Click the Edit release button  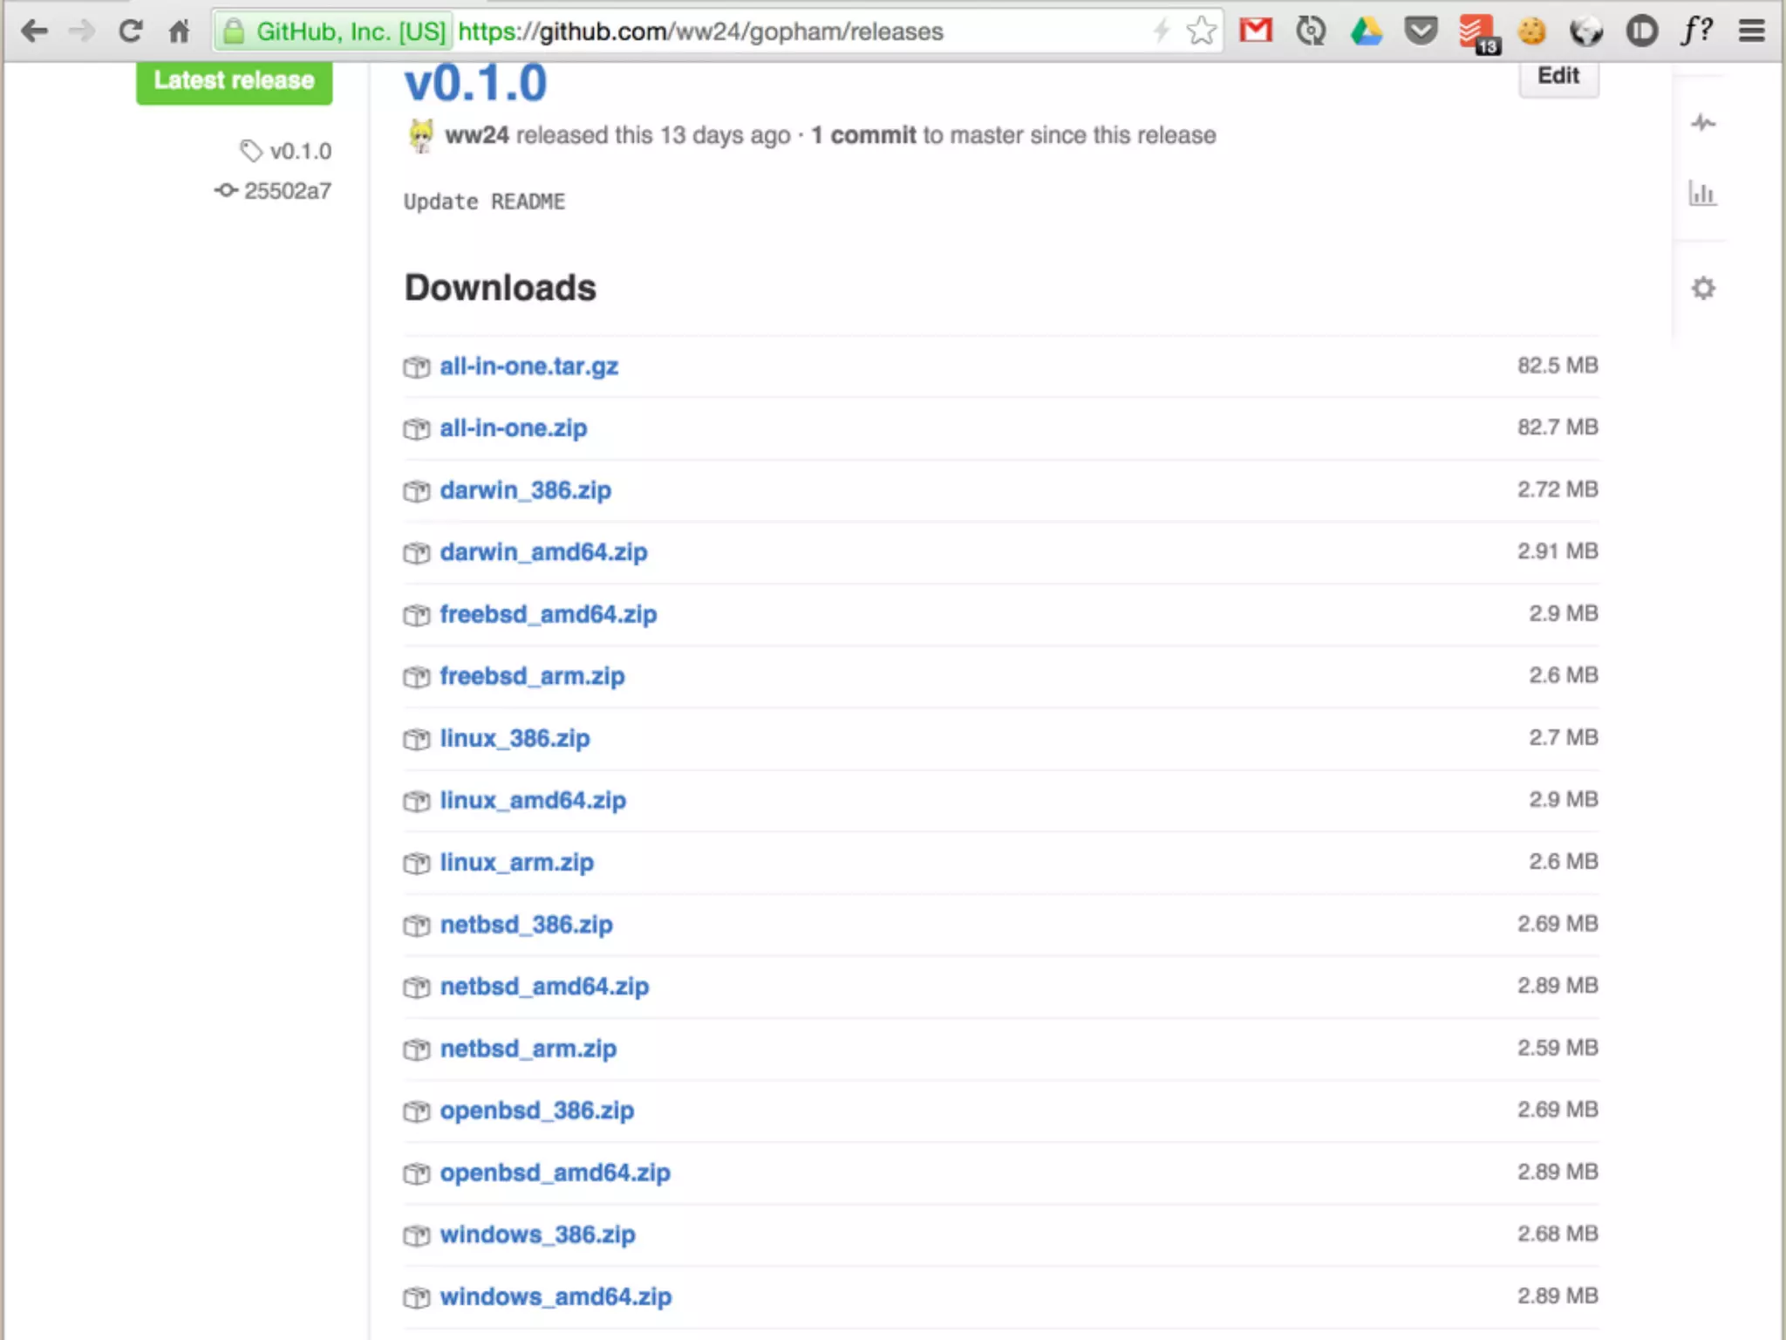(x=1558, y=77)
